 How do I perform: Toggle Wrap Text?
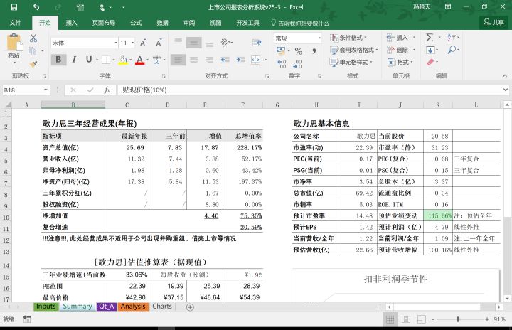click(x=257, y=43)
